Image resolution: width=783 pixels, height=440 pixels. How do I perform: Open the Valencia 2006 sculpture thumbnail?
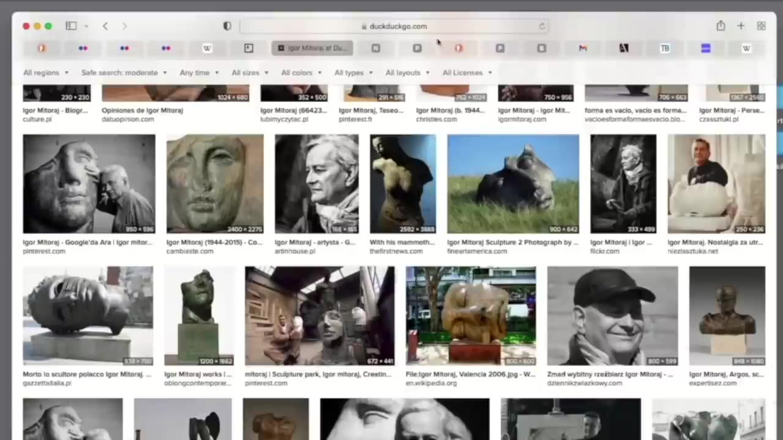click(x=471, y=316)
